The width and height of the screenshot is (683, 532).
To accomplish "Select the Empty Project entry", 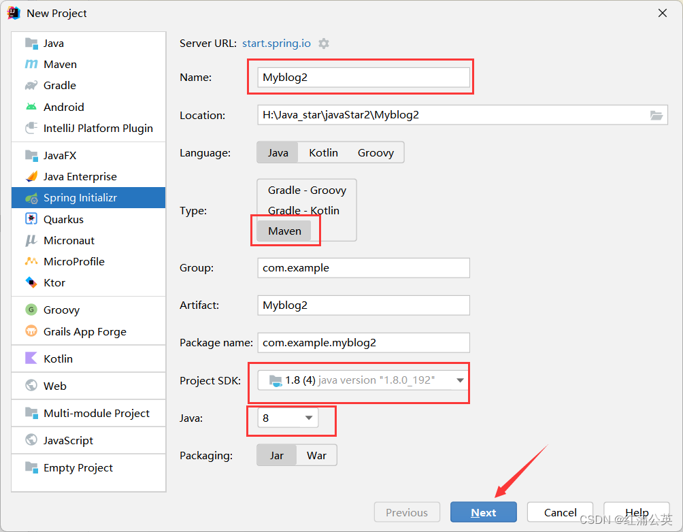I will click(88, 467).
